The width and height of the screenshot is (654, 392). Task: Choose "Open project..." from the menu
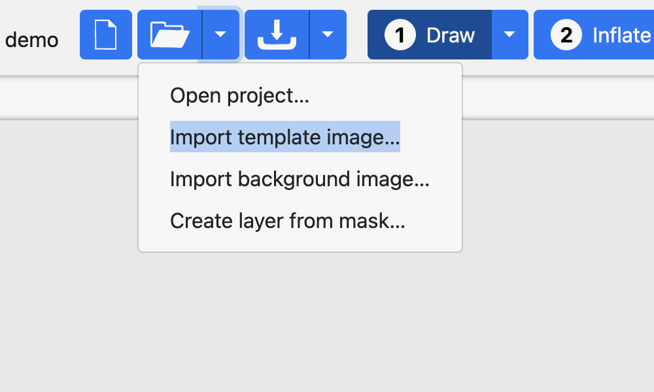[x=239, y=96]
